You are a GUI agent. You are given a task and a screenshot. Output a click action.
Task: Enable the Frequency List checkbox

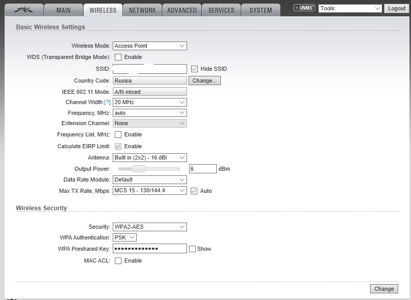point(118,134)
